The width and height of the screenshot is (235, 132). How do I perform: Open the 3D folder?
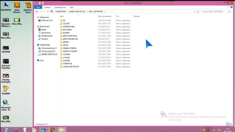[x=64, y=21]
